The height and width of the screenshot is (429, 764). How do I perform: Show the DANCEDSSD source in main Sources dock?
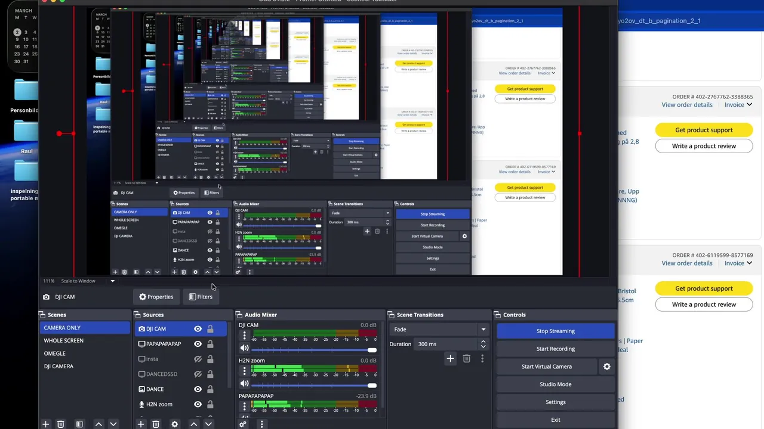click(x=198, y=374)
